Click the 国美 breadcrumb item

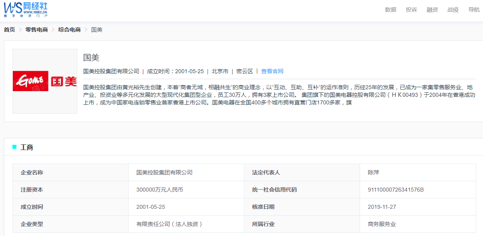97,30
